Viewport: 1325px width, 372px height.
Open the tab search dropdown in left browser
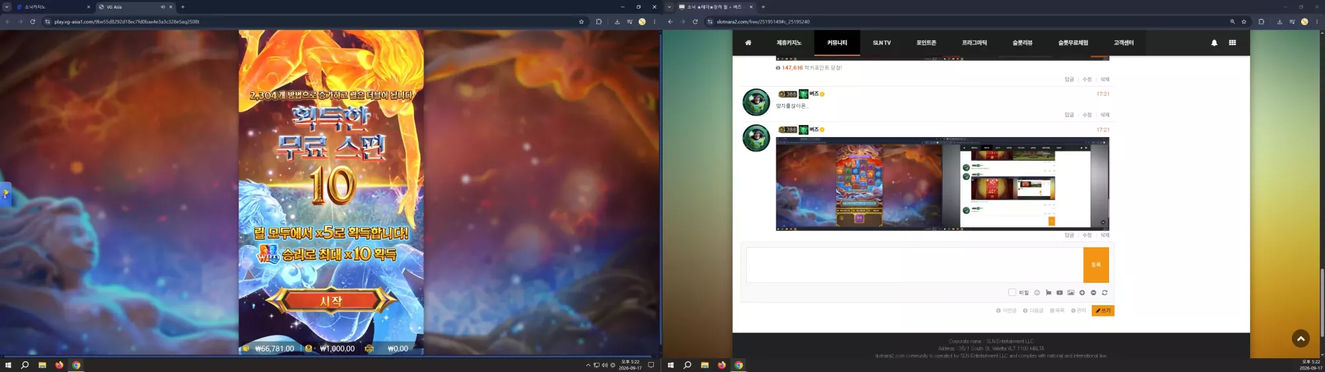coord(7,7)
